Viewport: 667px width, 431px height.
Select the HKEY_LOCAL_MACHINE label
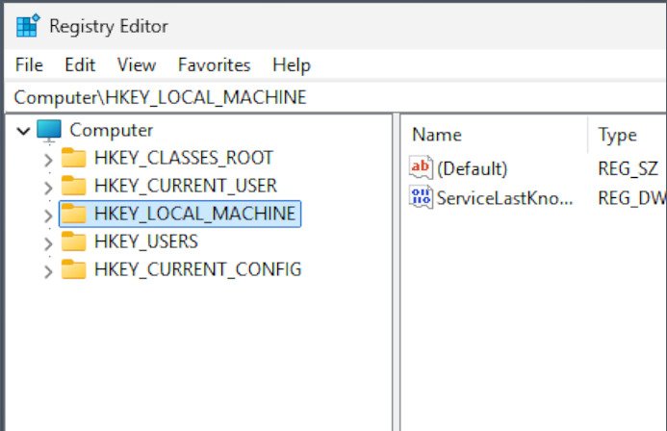click(194, 214)
